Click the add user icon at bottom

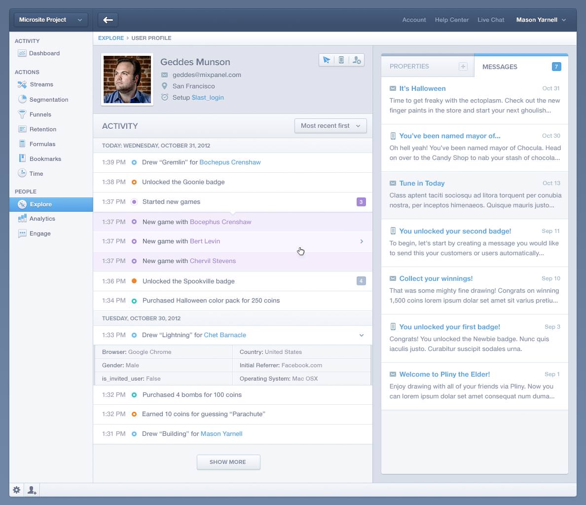coord(32,490)
